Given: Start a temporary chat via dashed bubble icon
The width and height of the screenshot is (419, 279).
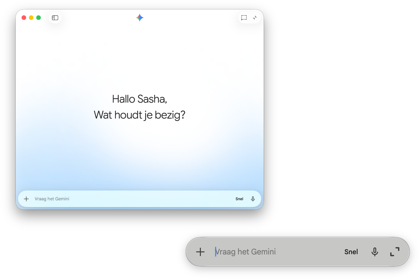Looking at the screenshot, I should tap(244, 18).
